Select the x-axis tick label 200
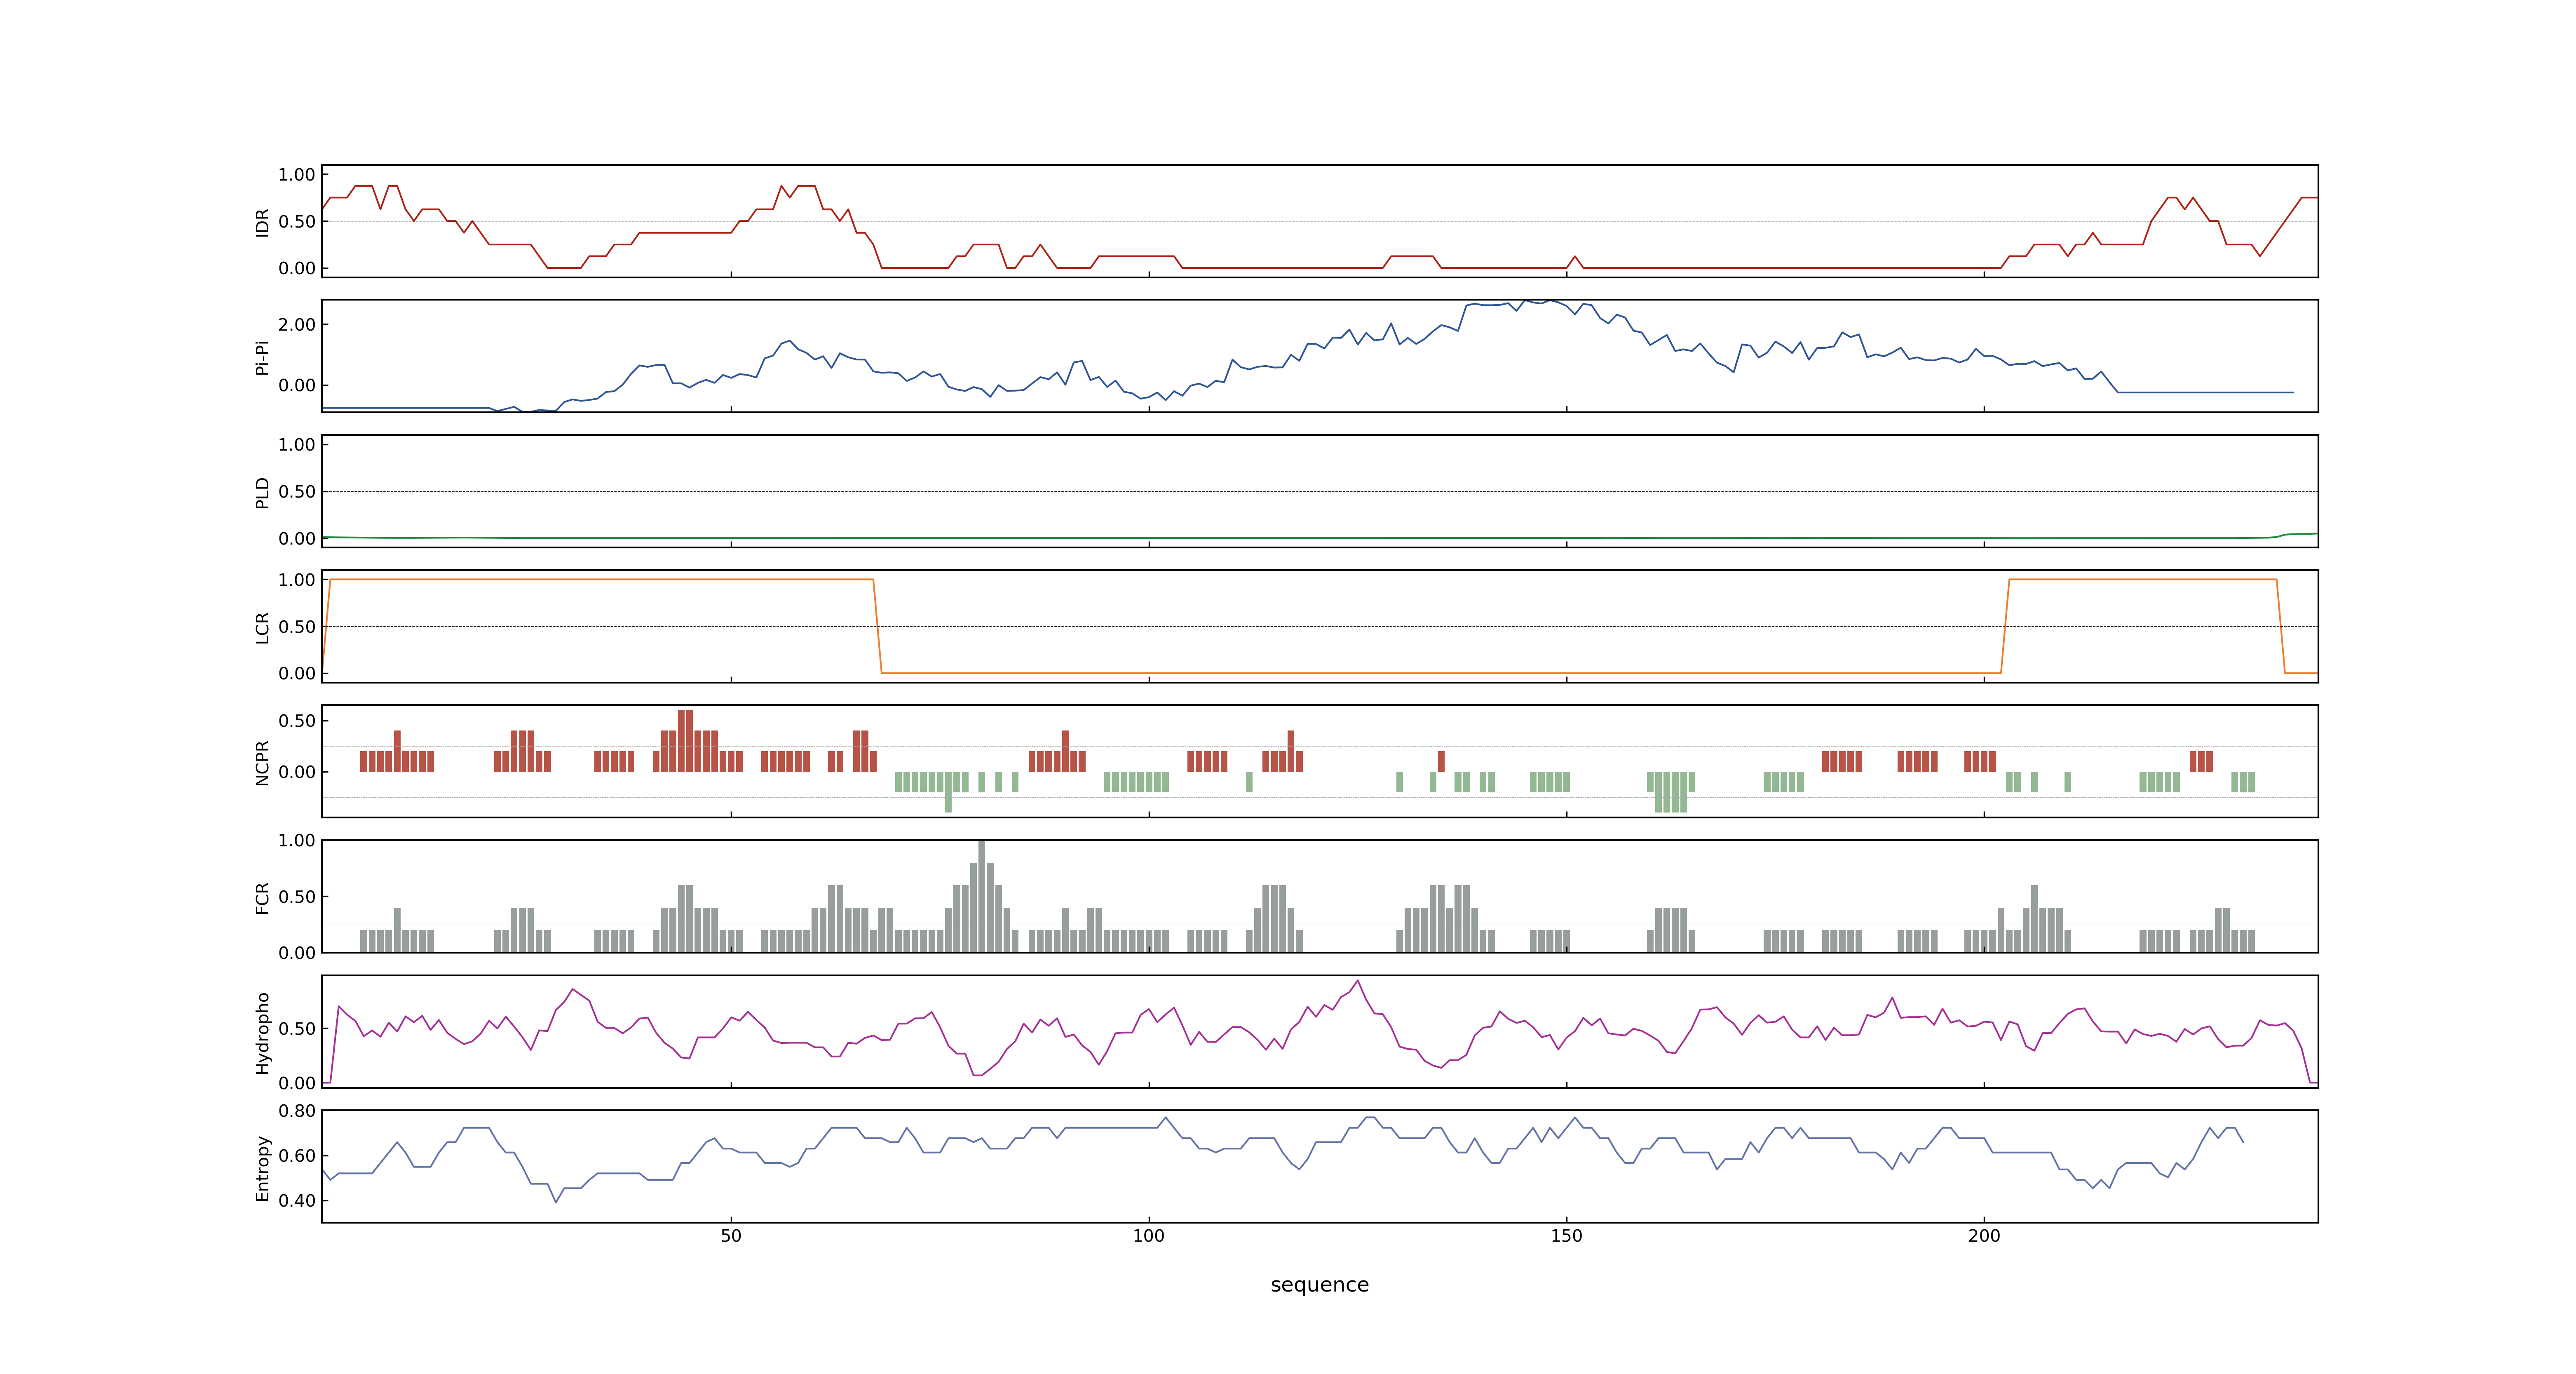 click(1984, 1235)
